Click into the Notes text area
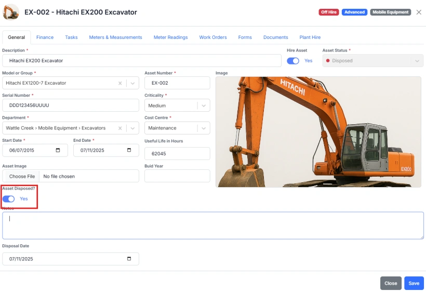426x292 pixels. tap(213, 225)
